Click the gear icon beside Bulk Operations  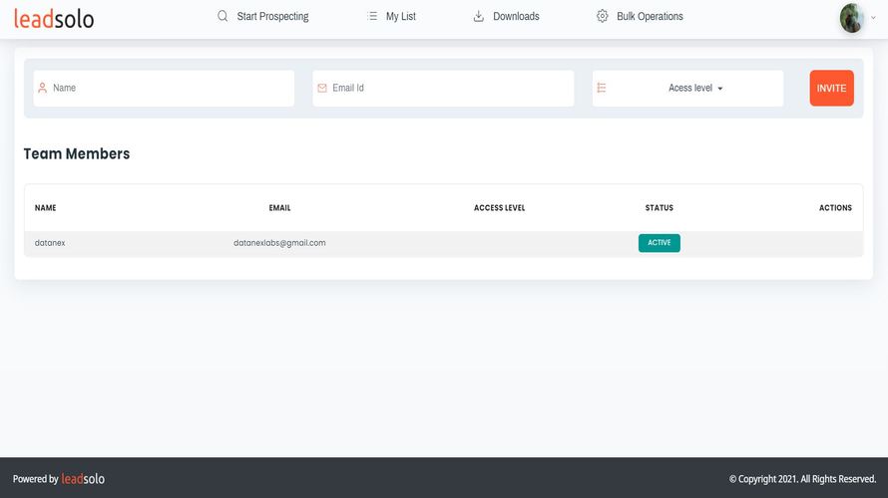point(602,16)
